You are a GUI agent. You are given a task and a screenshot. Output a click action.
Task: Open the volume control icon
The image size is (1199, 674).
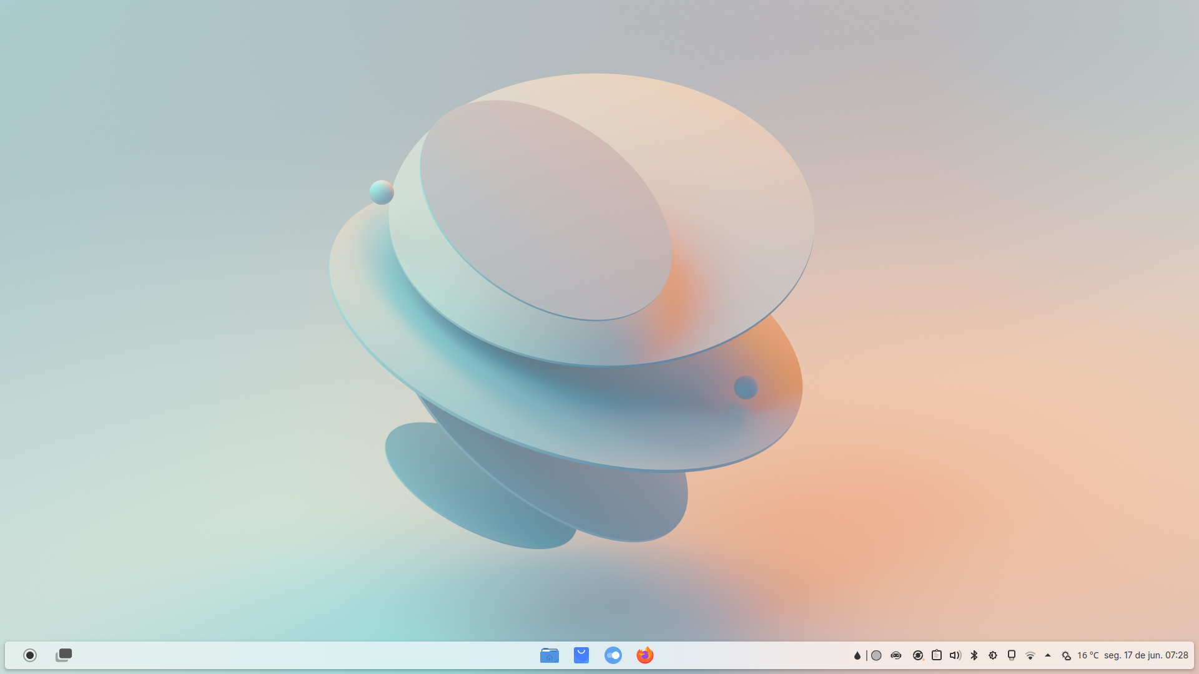[955, 655]
